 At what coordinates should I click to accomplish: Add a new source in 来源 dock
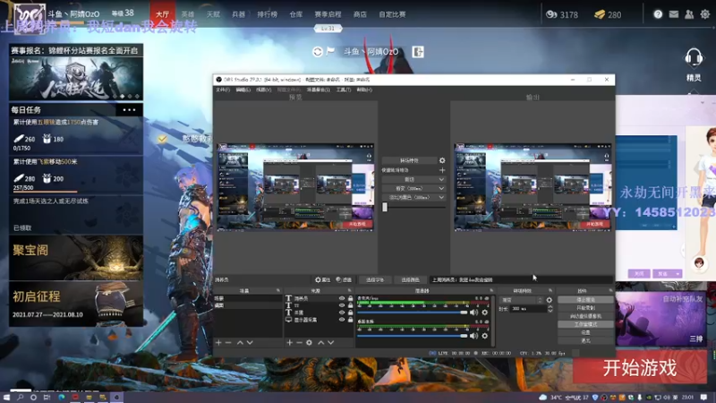click(x=289, y=342)
